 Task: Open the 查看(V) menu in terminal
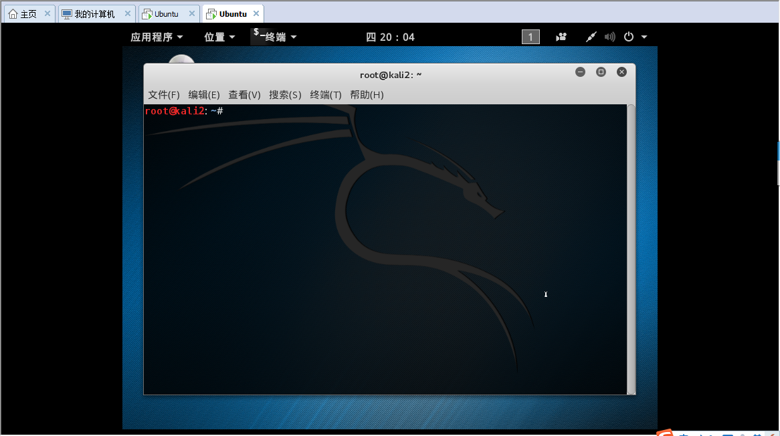pos(244,95)
